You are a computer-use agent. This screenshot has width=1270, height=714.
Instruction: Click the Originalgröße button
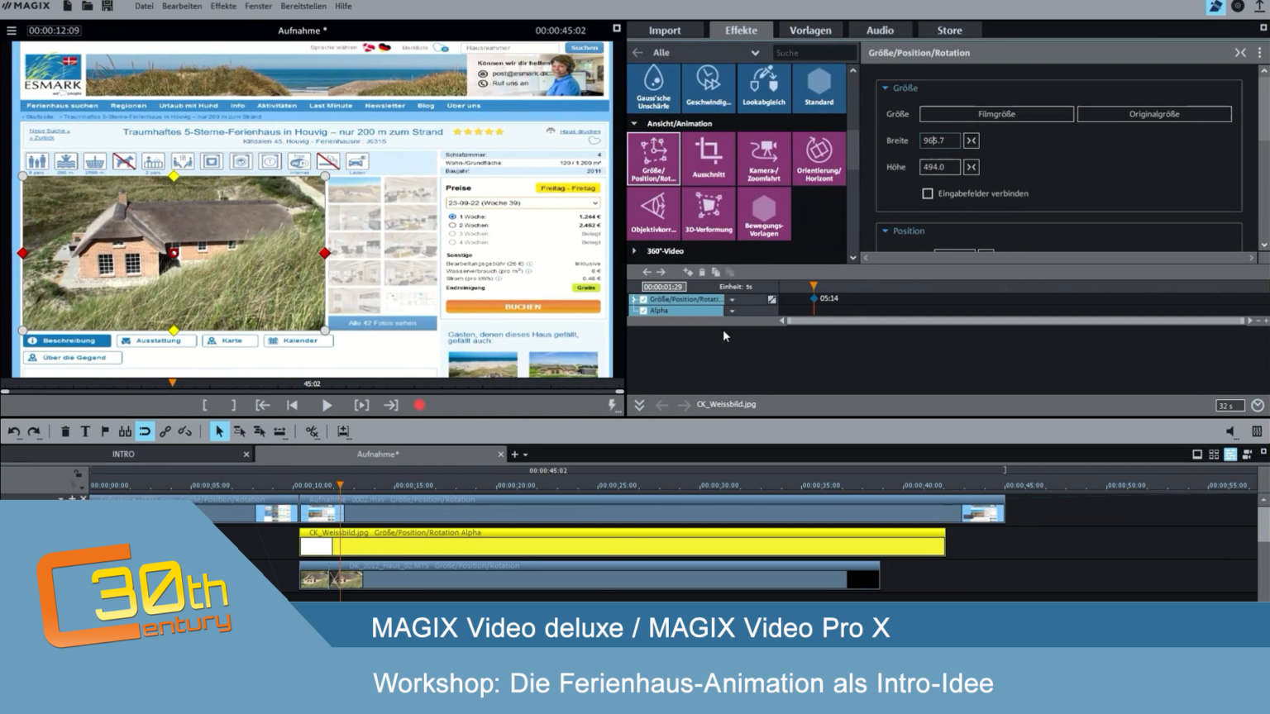[x=1154, y=114]
